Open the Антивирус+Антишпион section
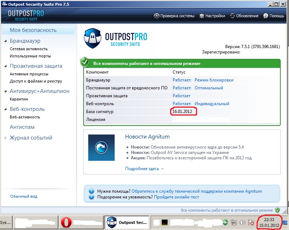Screen dimensions: 289x230 click(40, 91)
